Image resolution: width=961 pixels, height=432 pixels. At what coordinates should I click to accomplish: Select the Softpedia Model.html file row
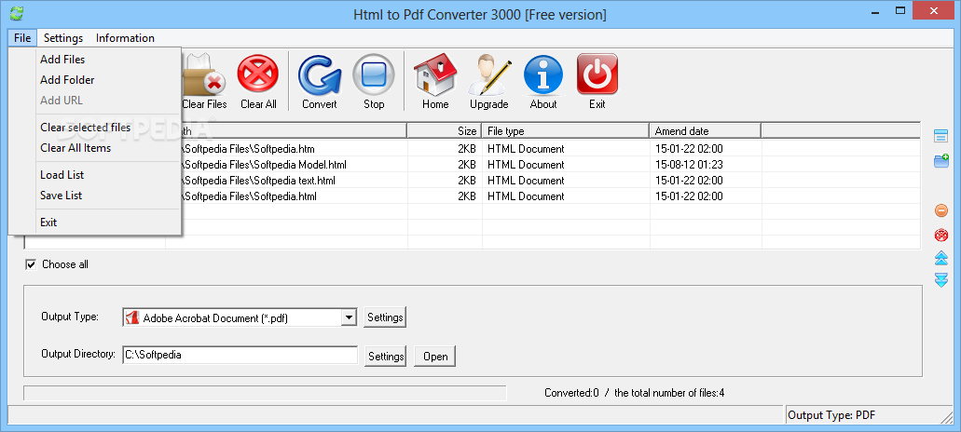472,165
